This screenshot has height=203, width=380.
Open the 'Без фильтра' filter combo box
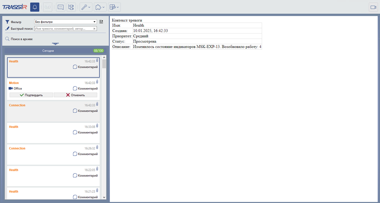[x=65, y=22]
